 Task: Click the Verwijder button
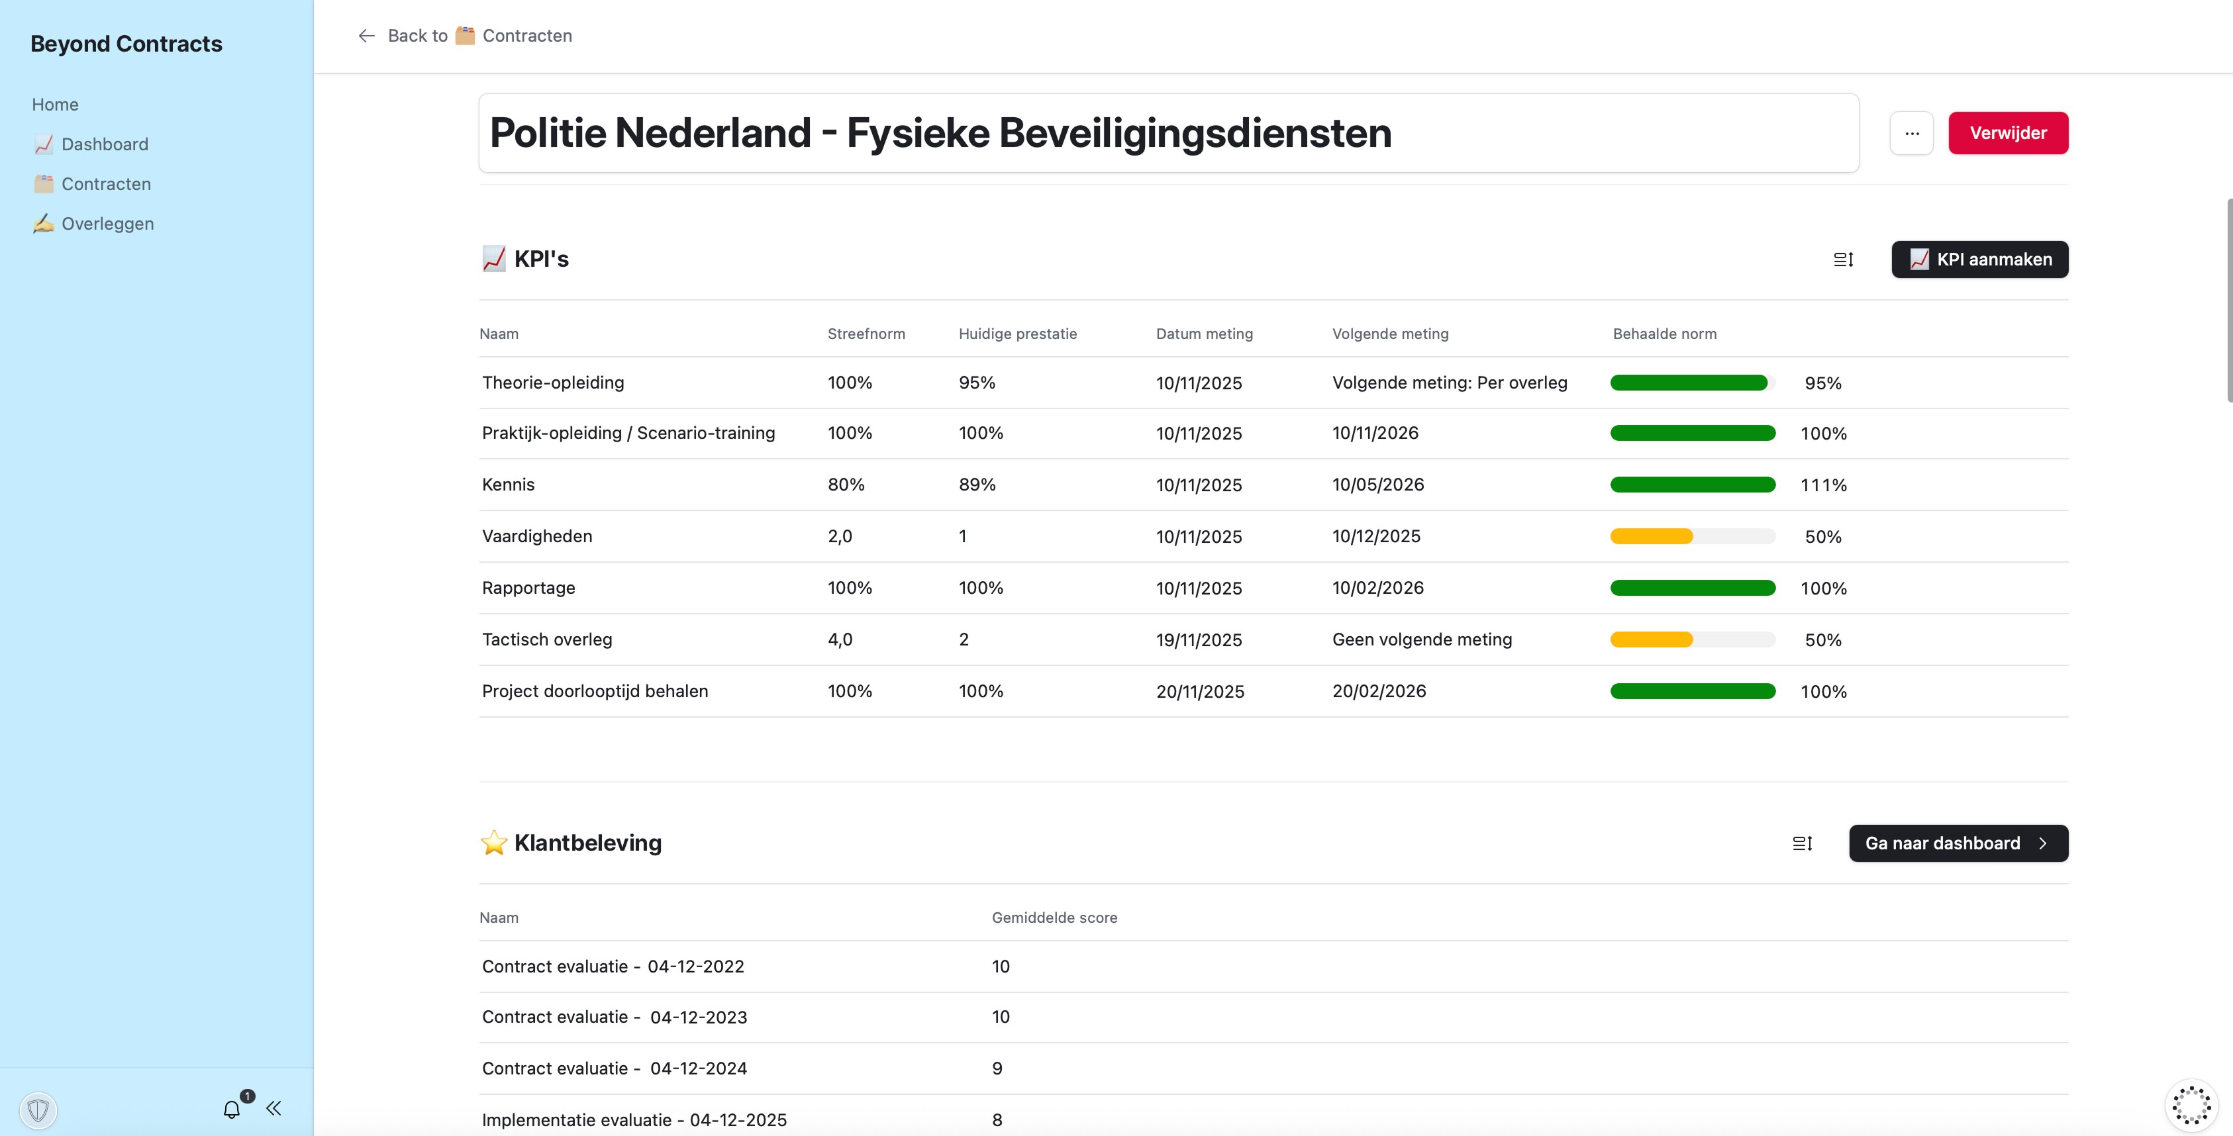2009,132
